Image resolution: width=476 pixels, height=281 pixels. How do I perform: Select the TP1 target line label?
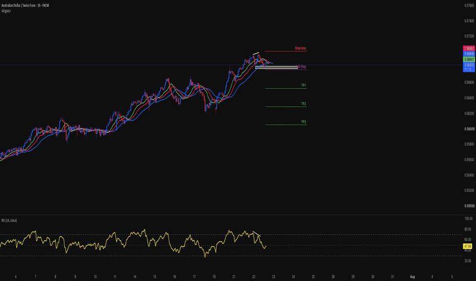pyautogui.click(x=303, y=85)
